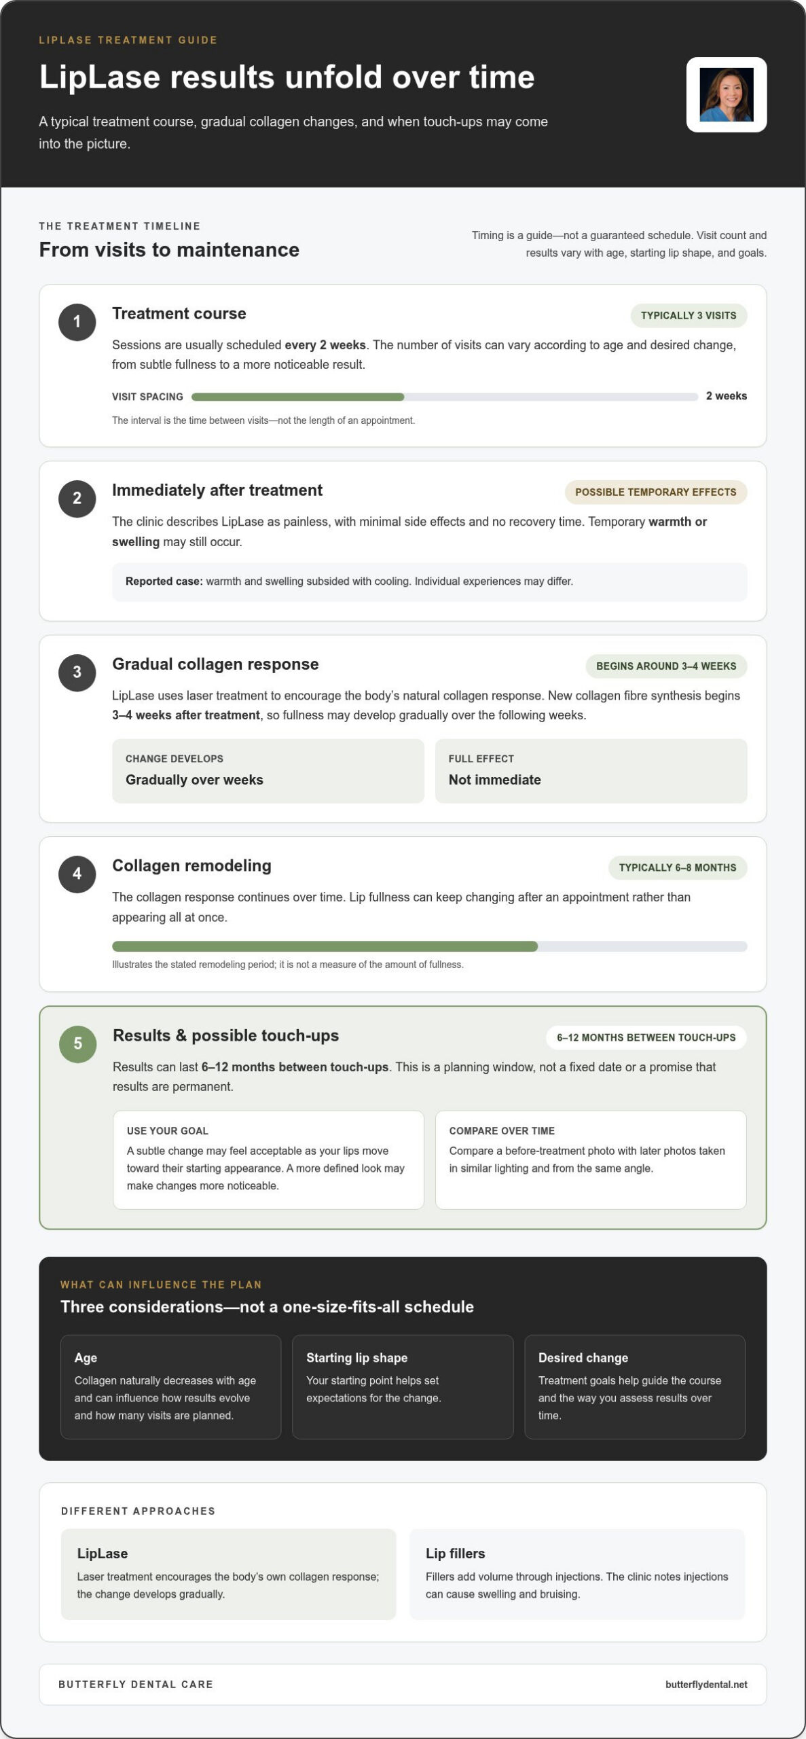Select step 3 circle for Gradual collagen response
806x1739 pixels.
77,673
